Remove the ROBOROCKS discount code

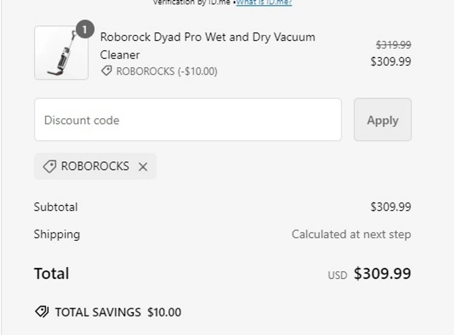(143, 166)
